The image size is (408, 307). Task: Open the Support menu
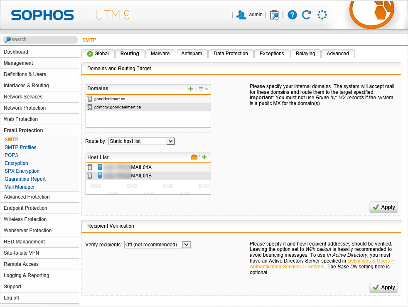40,287
